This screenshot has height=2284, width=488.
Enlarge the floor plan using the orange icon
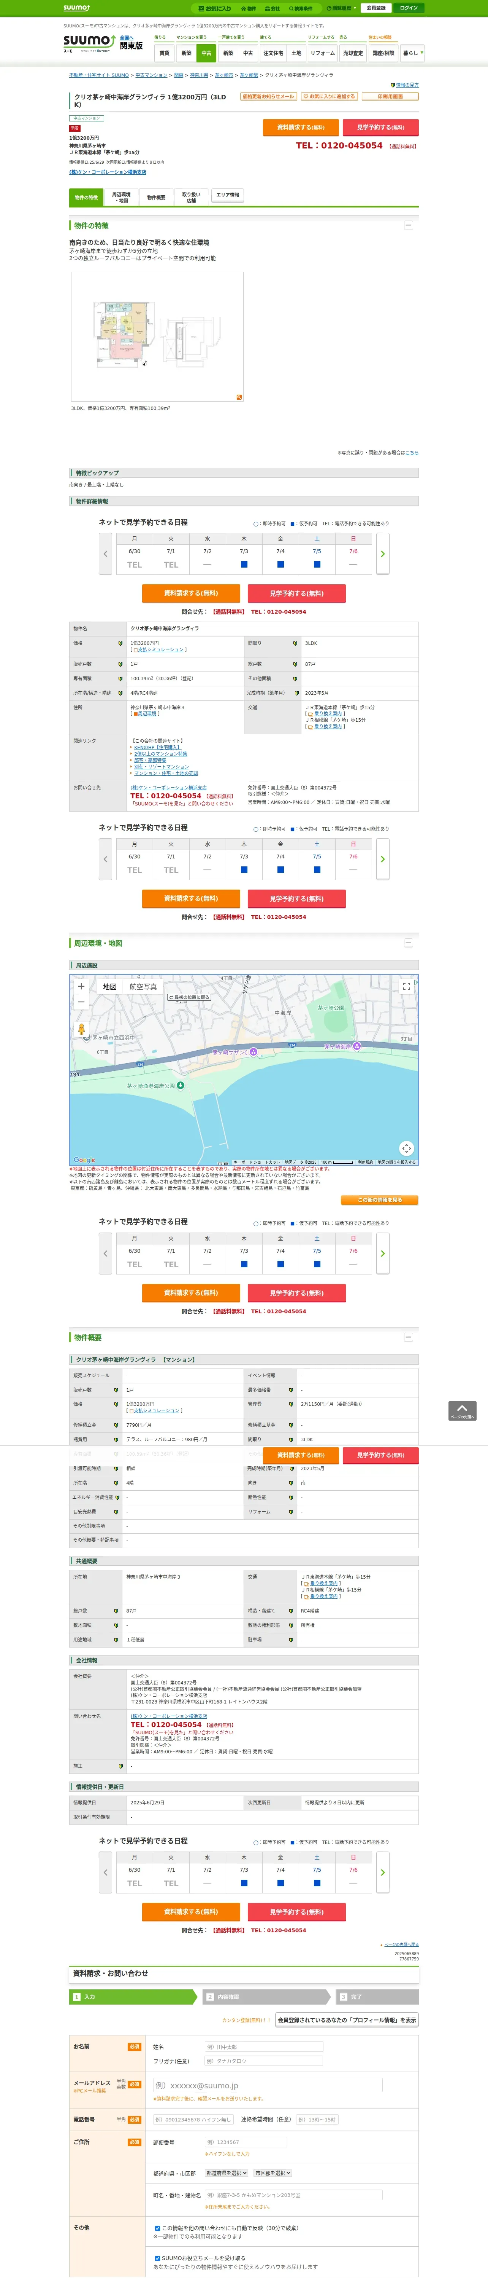239,397
